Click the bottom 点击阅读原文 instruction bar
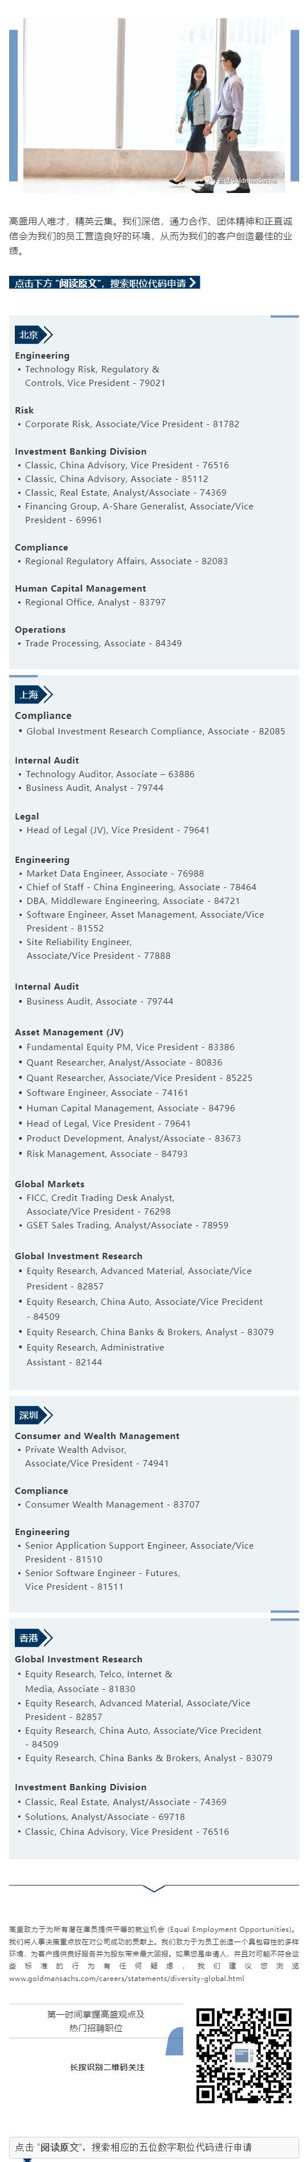 click(x=154, y=2147)
